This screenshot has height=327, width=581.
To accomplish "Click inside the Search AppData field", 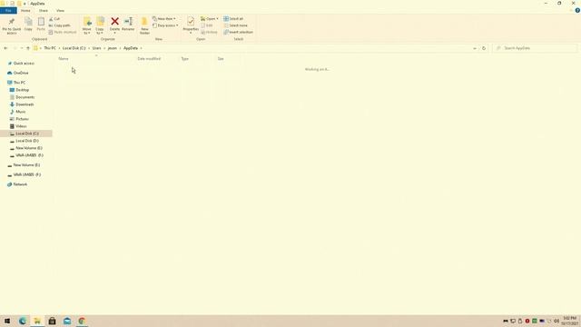I will (535, 48).
